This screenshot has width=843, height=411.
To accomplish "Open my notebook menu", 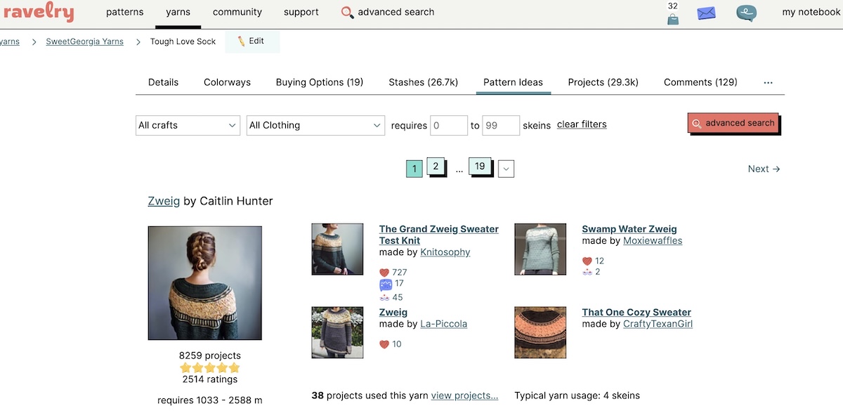I will pyautogui.click(x=811, y=12).
